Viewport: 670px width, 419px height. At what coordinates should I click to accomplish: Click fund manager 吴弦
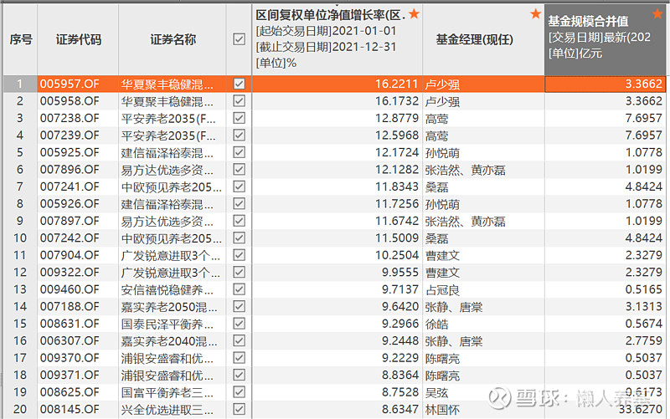436,392
